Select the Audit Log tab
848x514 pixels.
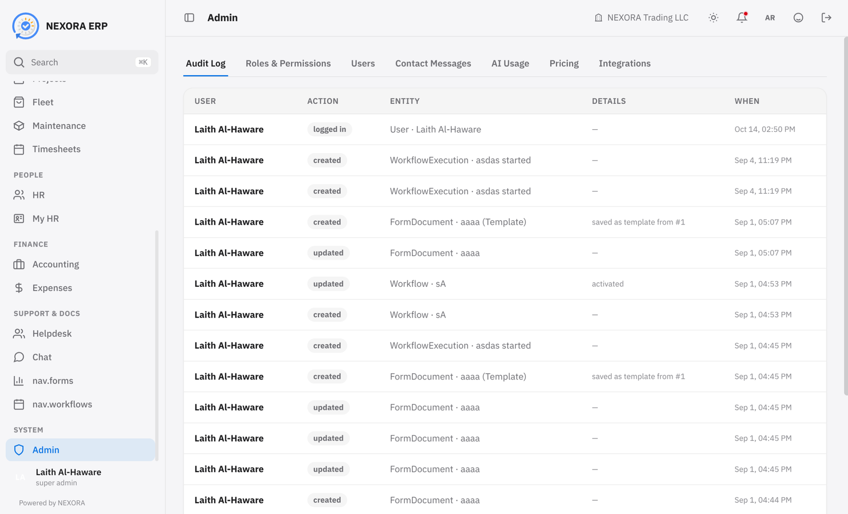pyautogui.click(x=206, y=64)
